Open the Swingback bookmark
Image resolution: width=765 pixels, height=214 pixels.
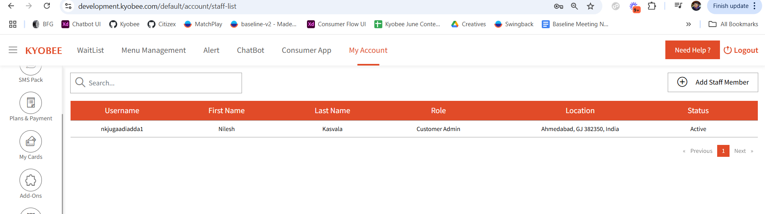click(514, 24)
